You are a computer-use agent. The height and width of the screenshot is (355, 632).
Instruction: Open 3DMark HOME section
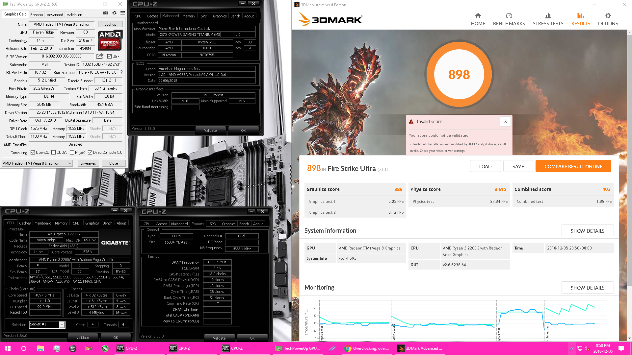(478, 19)
